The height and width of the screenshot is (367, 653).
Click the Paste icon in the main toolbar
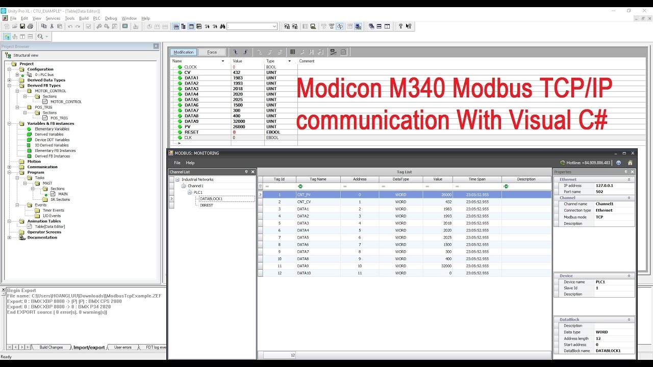point(59,27)
